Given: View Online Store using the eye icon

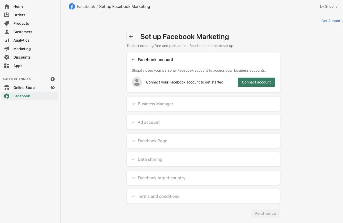Looking at the screenshot, I should pos(53,88).
